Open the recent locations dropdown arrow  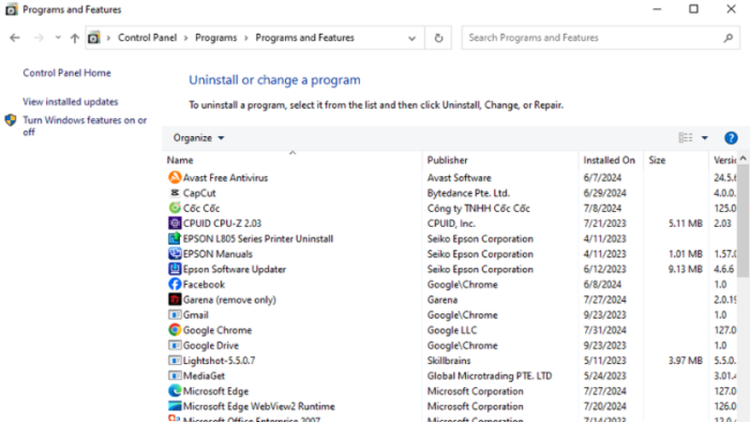[x=58, y=38]
